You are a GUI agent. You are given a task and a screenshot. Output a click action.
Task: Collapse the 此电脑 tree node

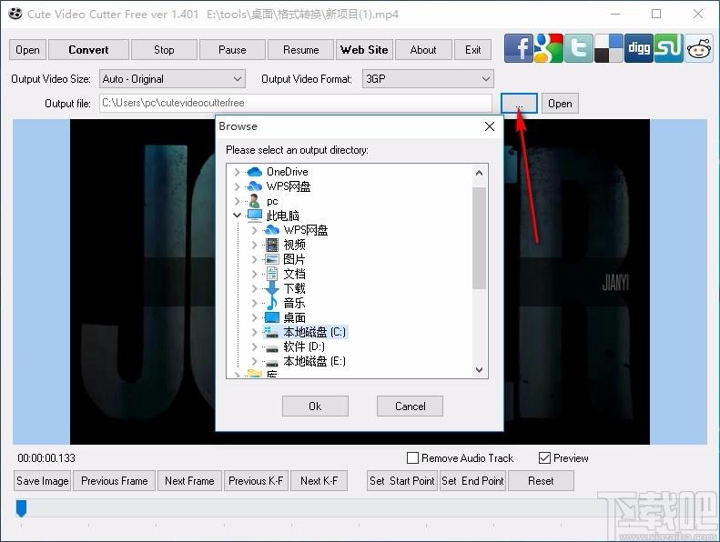[237, 216]
